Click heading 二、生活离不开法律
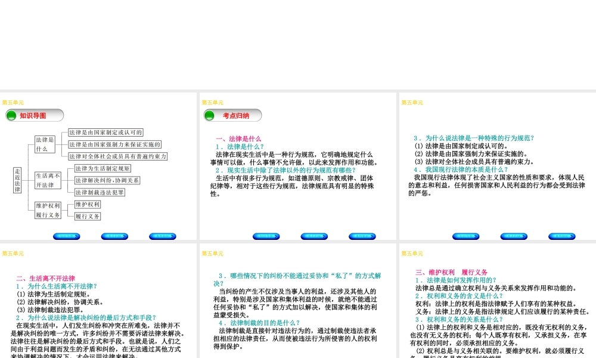This screenshot has width=596, height=358. 46,278
